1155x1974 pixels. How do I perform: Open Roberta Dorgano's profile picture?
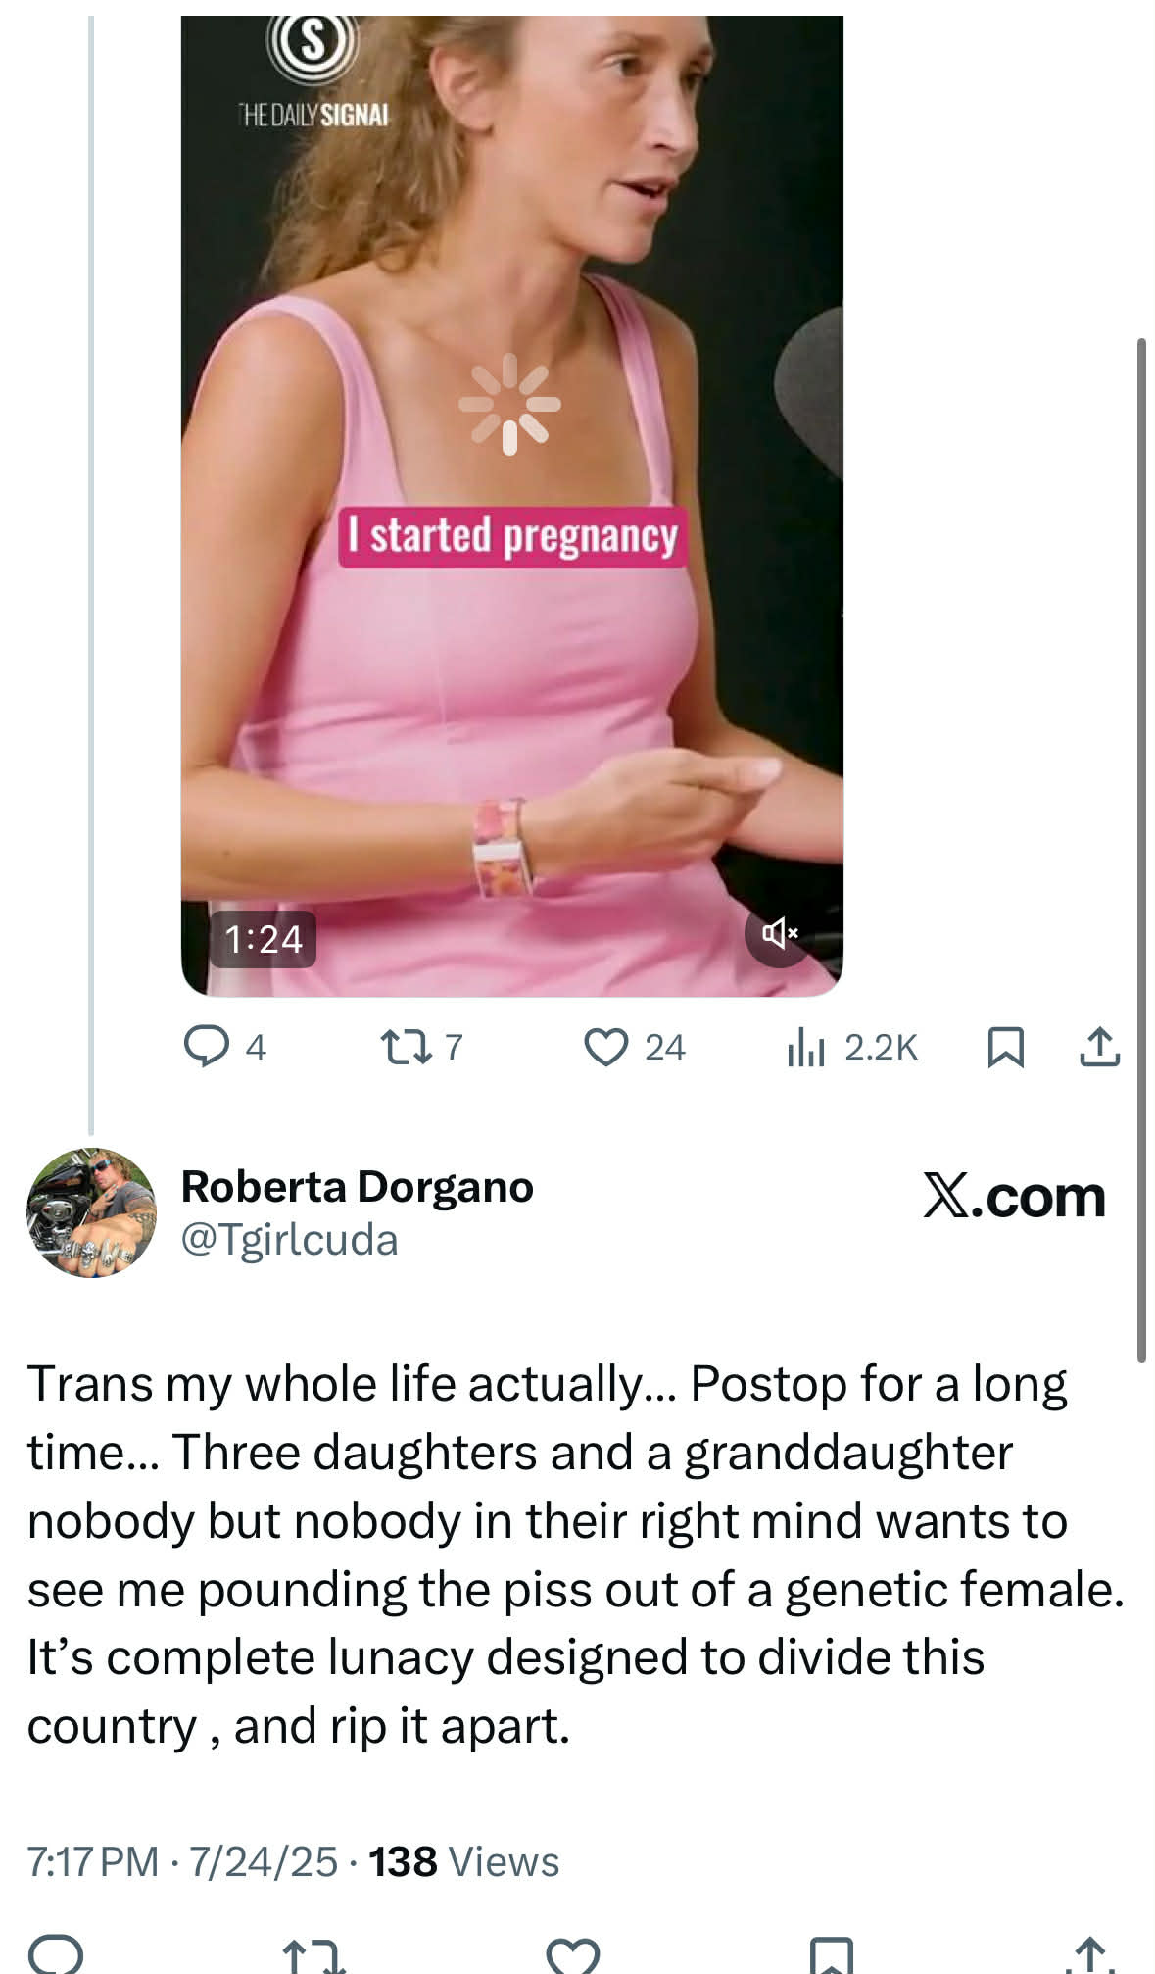point(91,1212)
